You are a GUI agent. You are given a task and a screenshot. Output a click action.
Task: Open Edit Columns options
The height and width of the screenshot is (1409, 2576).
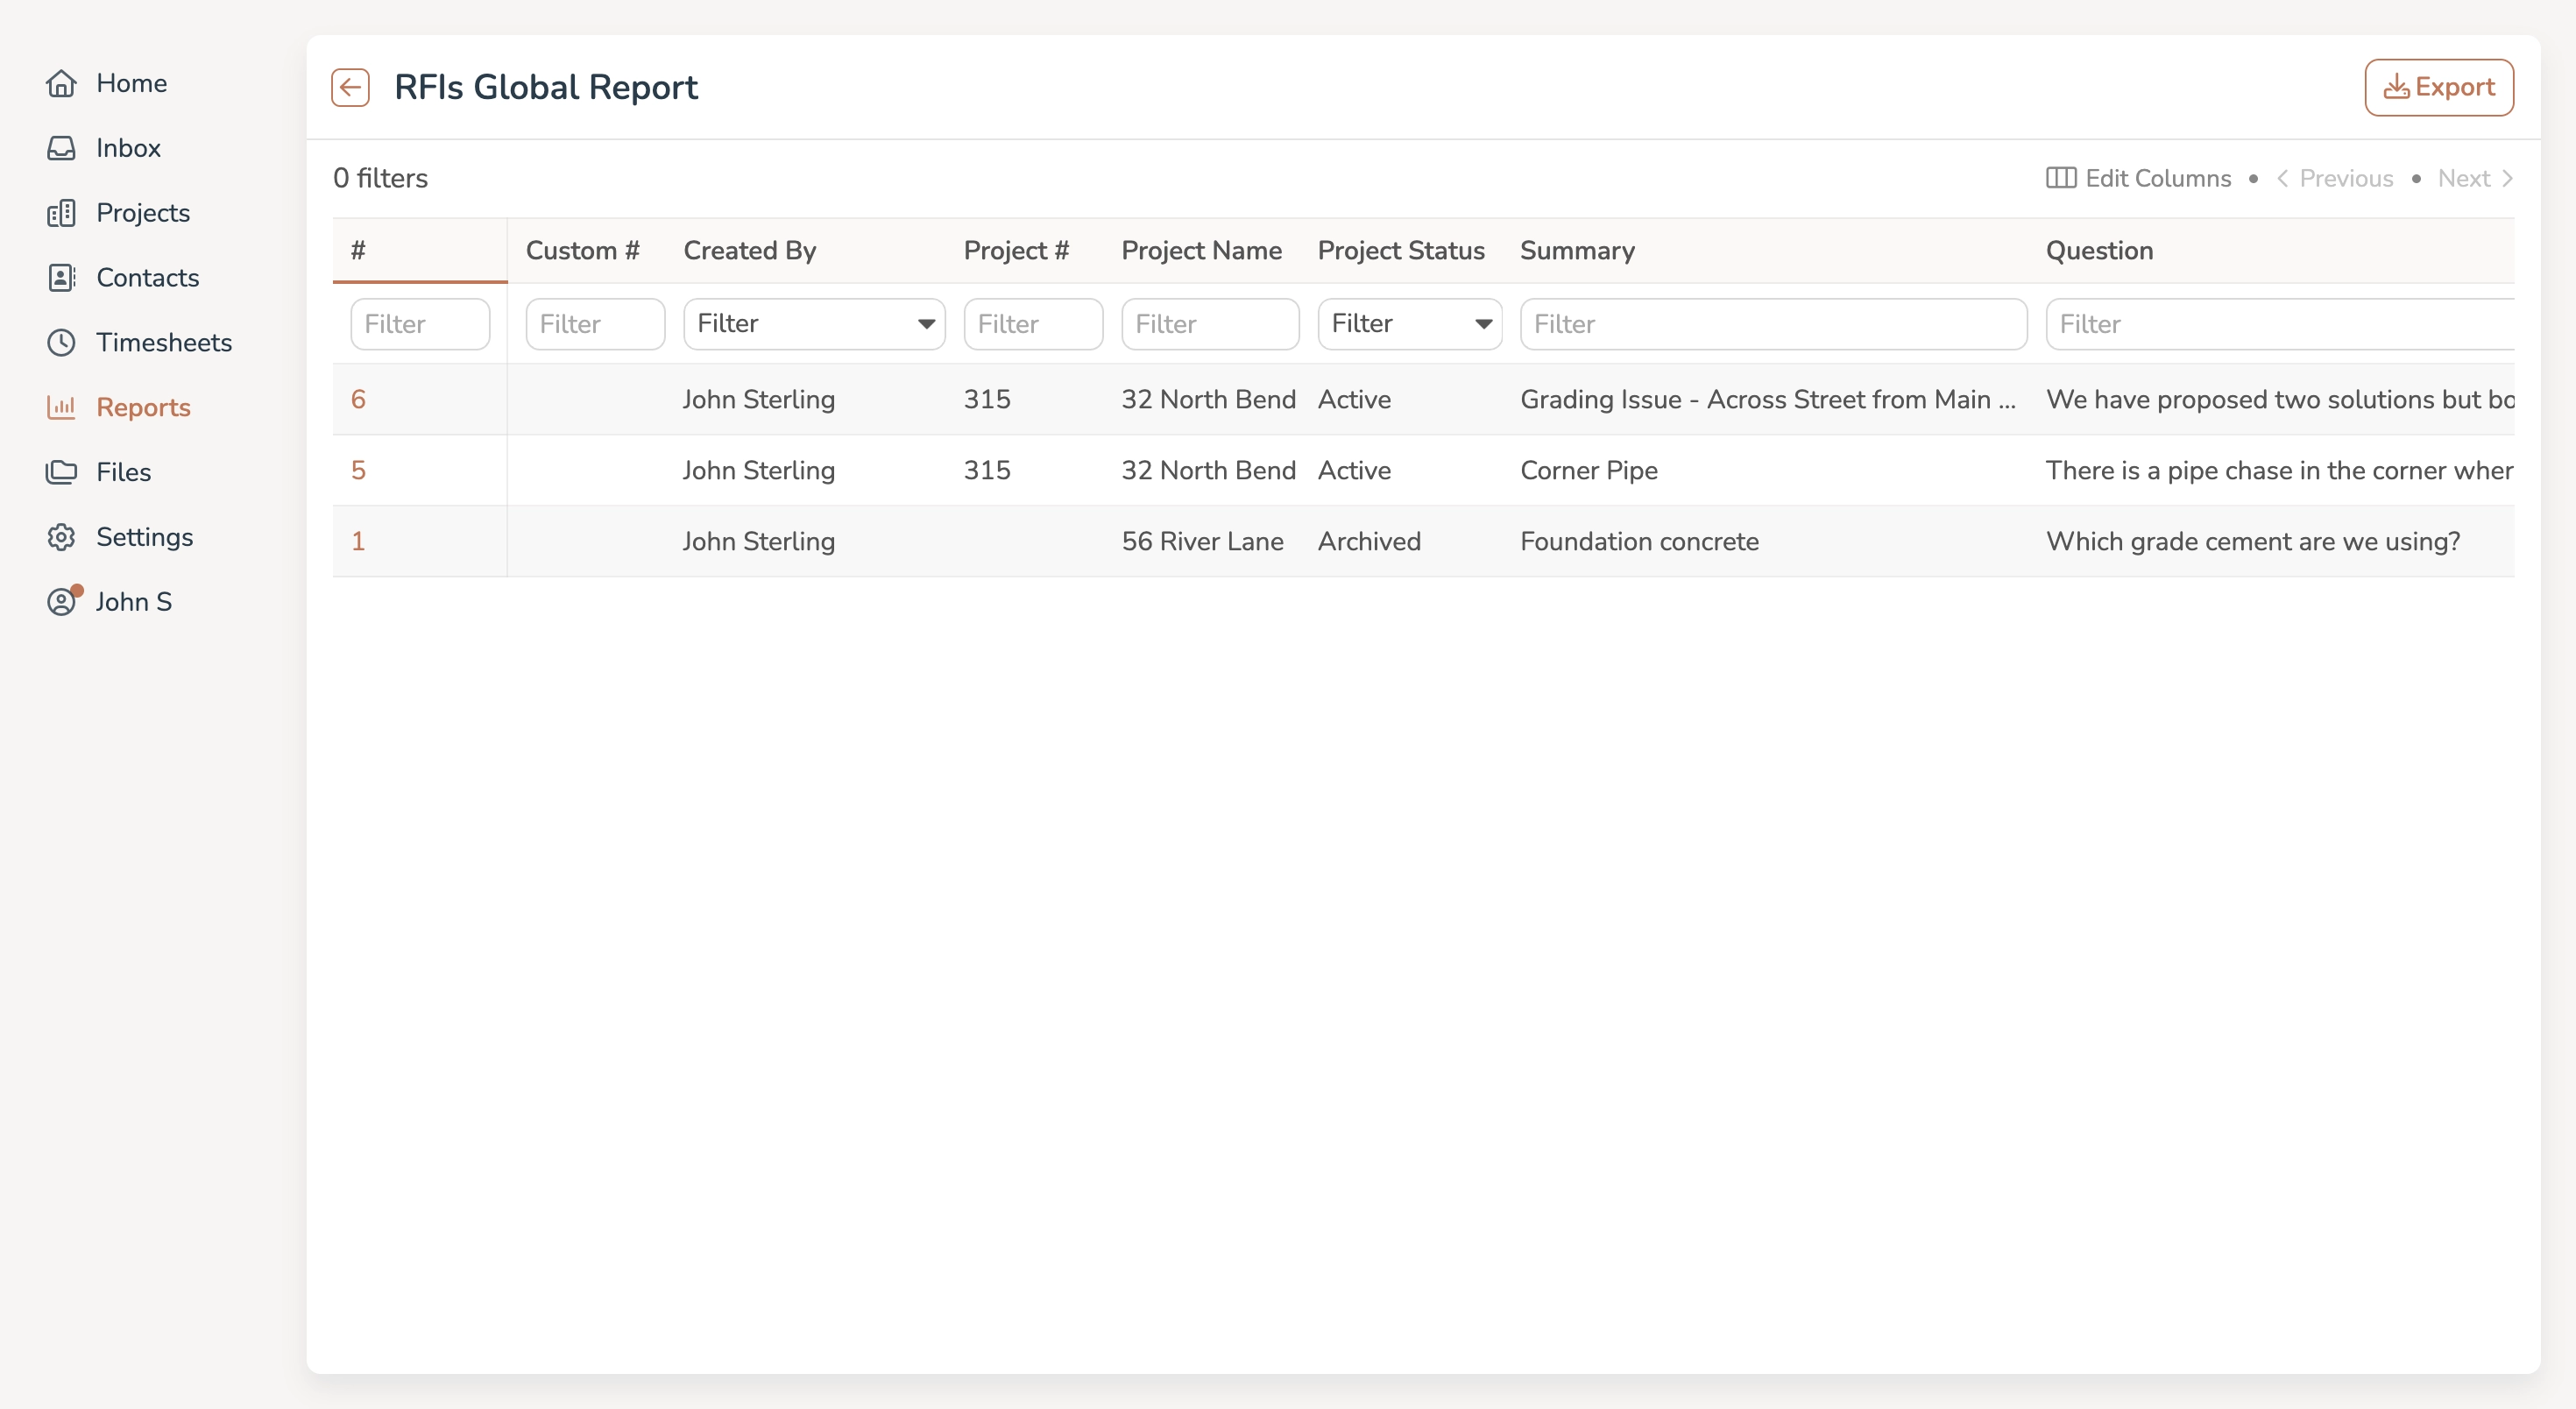point(2139,178)
